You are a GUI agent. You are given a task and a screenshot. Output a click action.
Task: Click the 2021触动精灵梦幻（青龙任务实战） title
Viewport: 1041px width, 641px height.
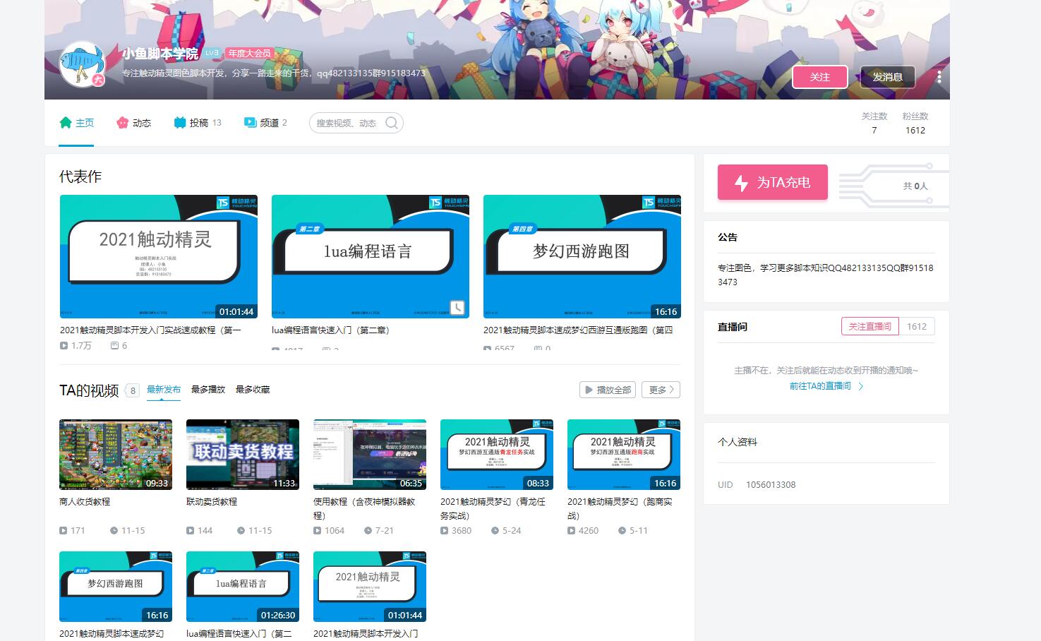[493, 508]
